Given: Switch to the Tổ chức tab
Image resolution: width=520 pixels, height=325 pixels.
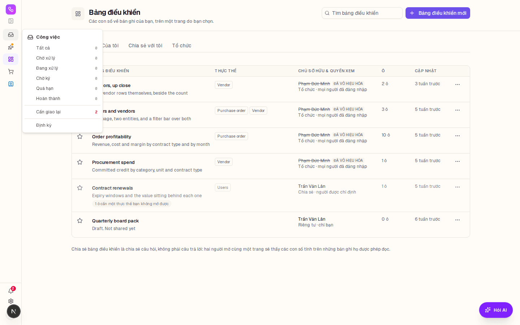Looking at the screenshot, I should point(182,45).
